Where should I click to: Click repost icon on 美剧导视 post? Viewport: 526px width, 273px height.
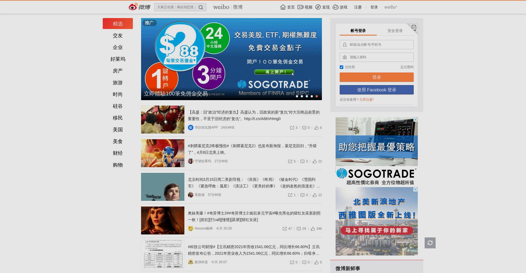(290, 195)
